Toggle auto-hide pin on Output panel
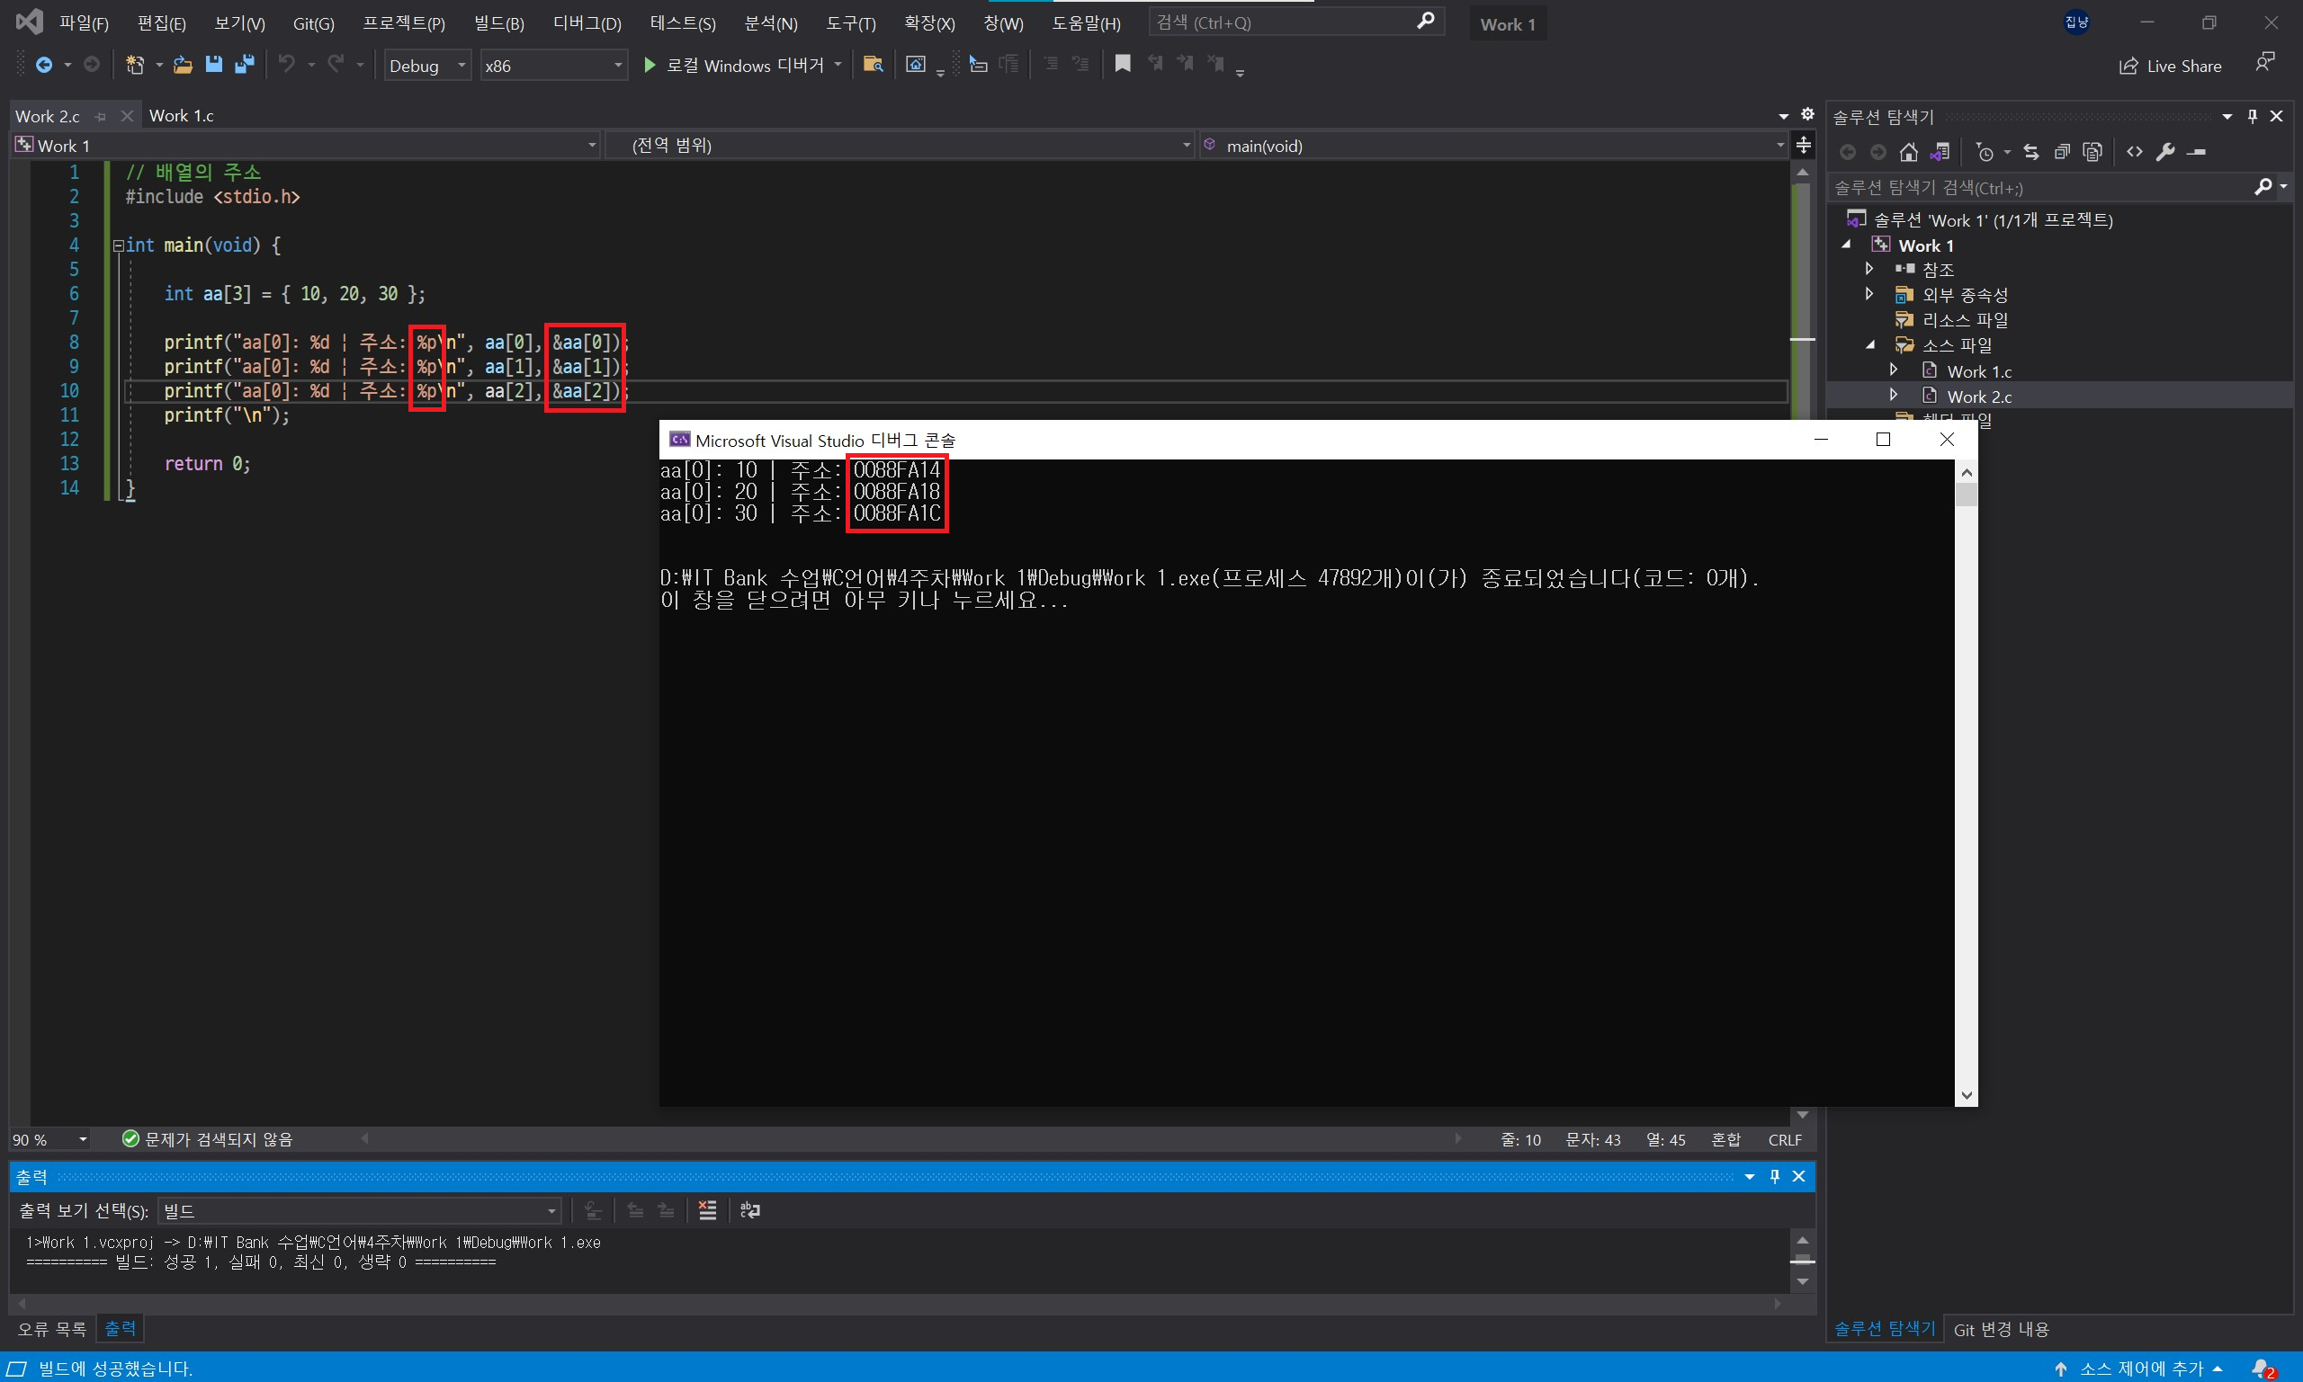This screenshot has width=2303, height=1382. coord(1775,1176)
